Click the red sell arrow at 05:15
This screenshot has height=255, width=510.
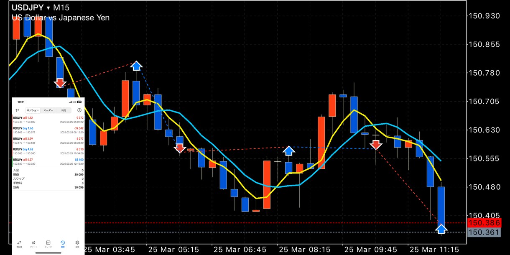click(x=180, y=148)
